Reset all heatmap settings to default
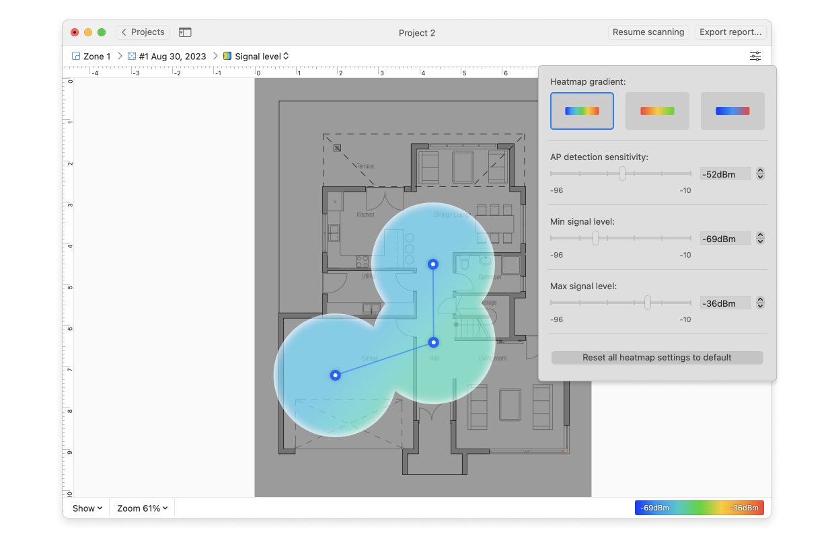834x538 pixels. pyautogui.click(x=657, y=358)
